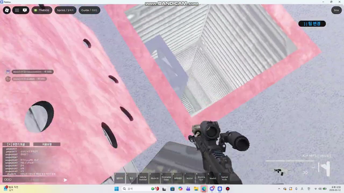
Task: Open Task View on taskbar
Action: (x=164, y=189)
